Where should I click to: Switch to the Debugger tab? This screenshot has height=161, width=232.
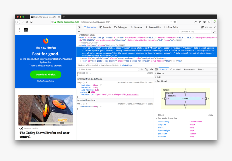[121, 27]
